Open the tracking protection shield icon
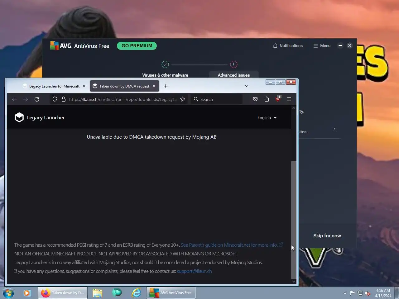The width and height of the screenshot is (399, 299). [55, 99]
